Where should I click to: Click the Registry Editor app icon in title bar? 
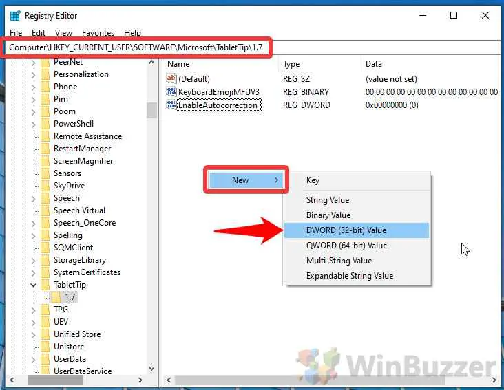point(15,15)
